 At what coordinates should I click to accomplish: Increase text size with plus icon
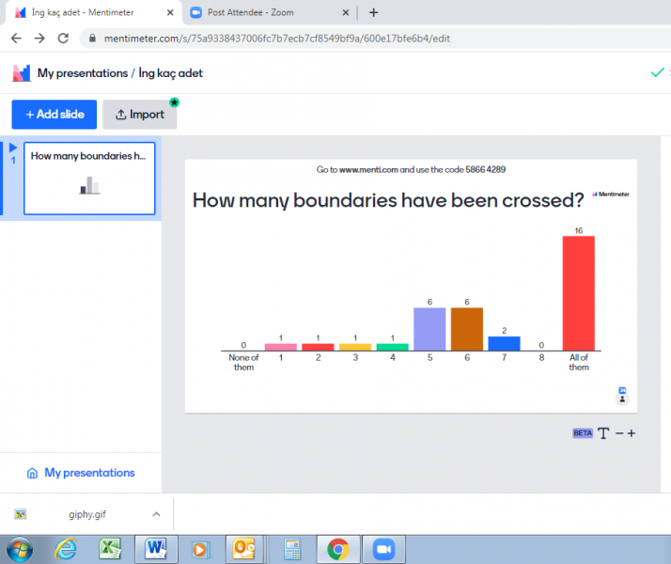pyautogui.click(x=632, y=433)
